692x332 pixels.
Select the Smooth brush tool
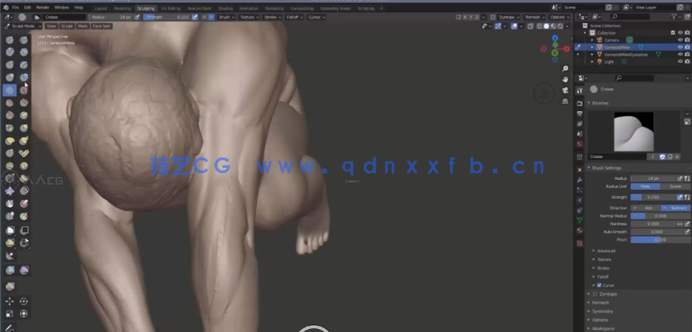[24, 90]
